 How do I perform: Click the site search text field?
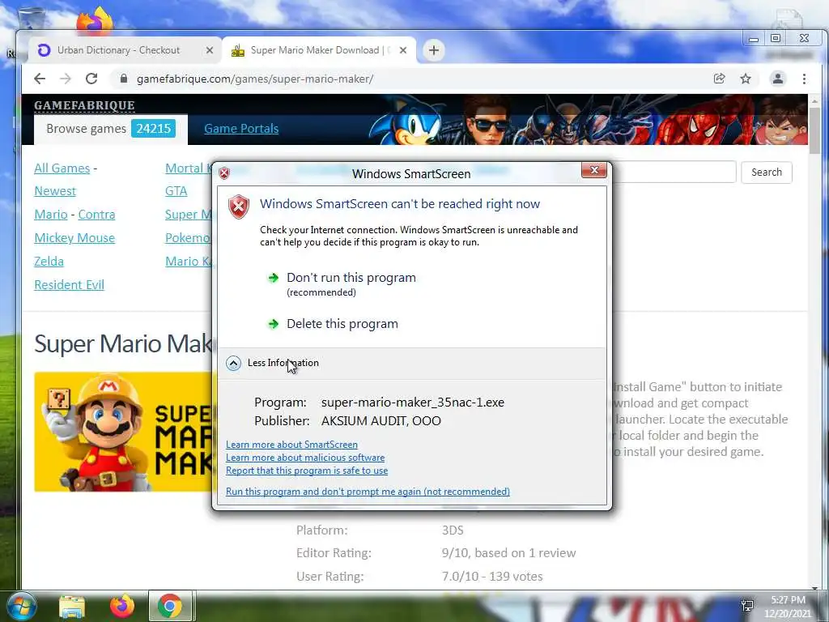point(674,173)
